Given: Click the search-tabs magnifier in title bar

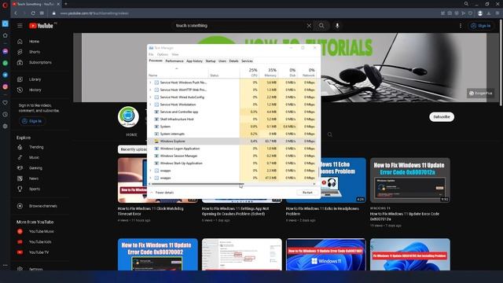Looking at the screenshot, I should pos(466,4).
